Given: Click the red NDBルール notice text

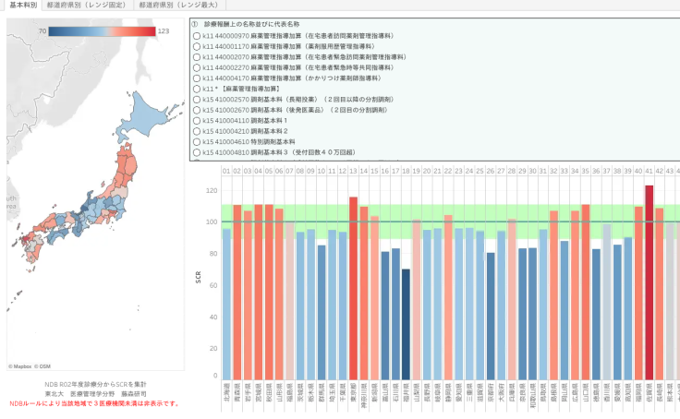Looking at the screenshot, I should (x=95, y=404).
